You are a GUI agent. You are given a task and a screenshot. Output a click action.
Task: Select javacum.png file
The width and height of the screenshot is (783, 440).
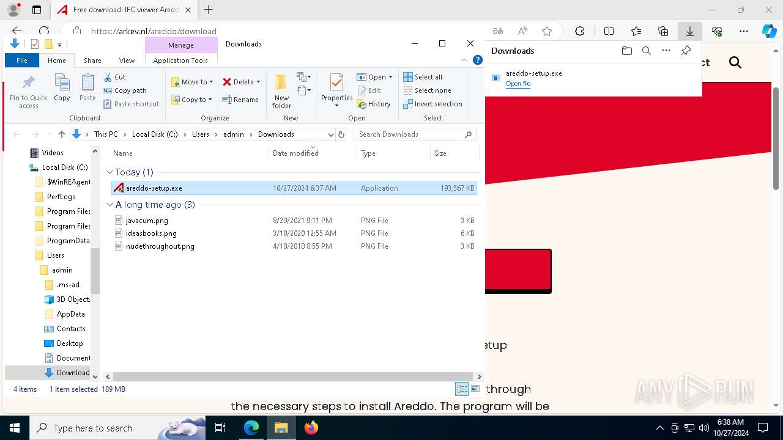pos(147,221)
